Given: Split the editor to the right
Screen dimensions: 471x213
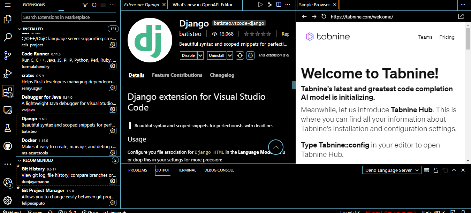Looking at the screenshot, I should click(279, 5).
